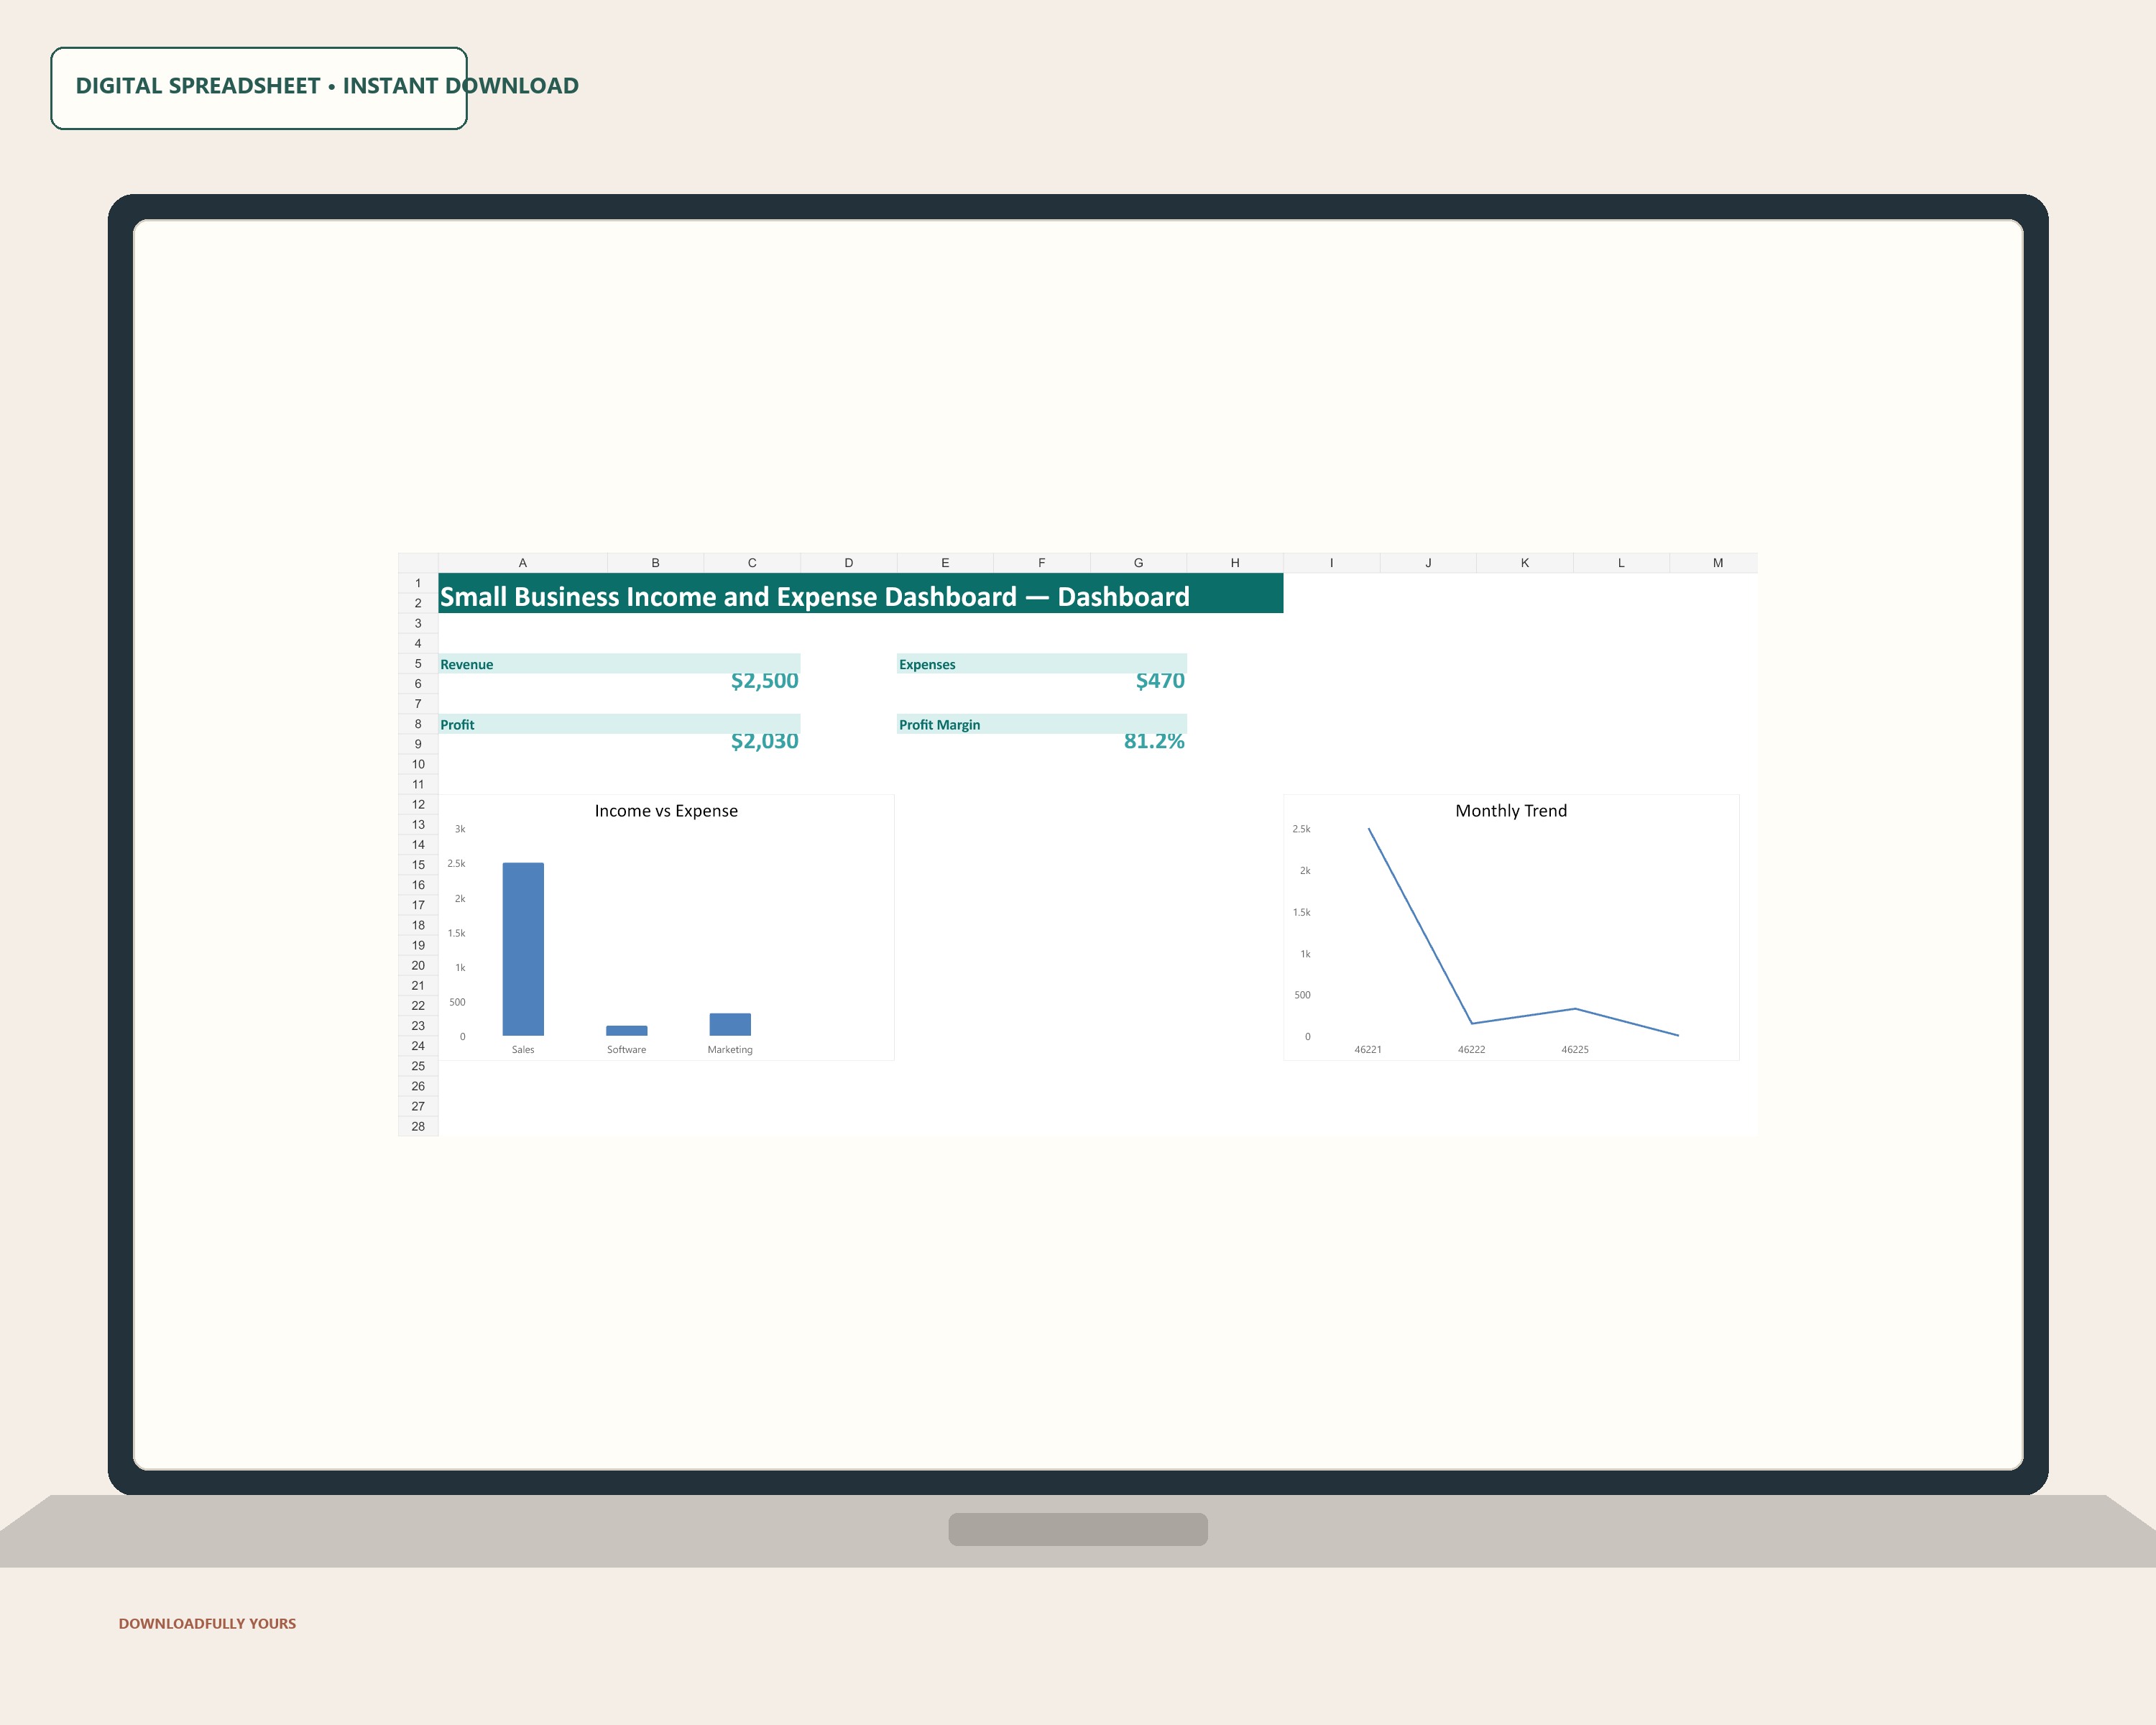The width and height of the screenshot is (2156, 1725).
Task: Select column K header
Action: (x=1525, y=563)
